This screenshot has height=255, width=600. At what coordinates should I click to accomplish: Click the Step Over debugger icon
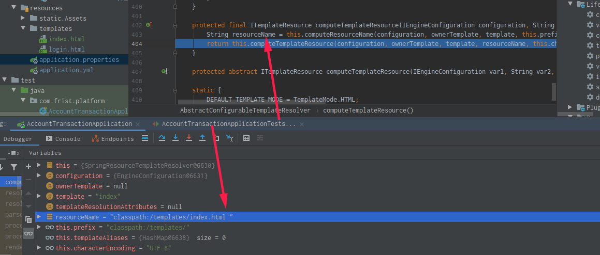click(162, 138)
